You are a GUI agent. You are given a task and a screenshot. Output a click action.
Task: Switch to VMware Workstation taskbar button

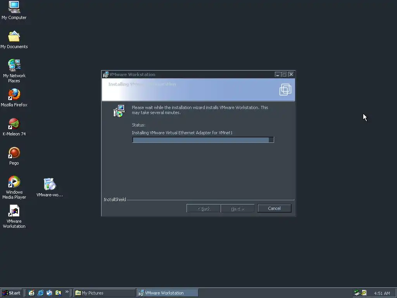coord(167,293)
